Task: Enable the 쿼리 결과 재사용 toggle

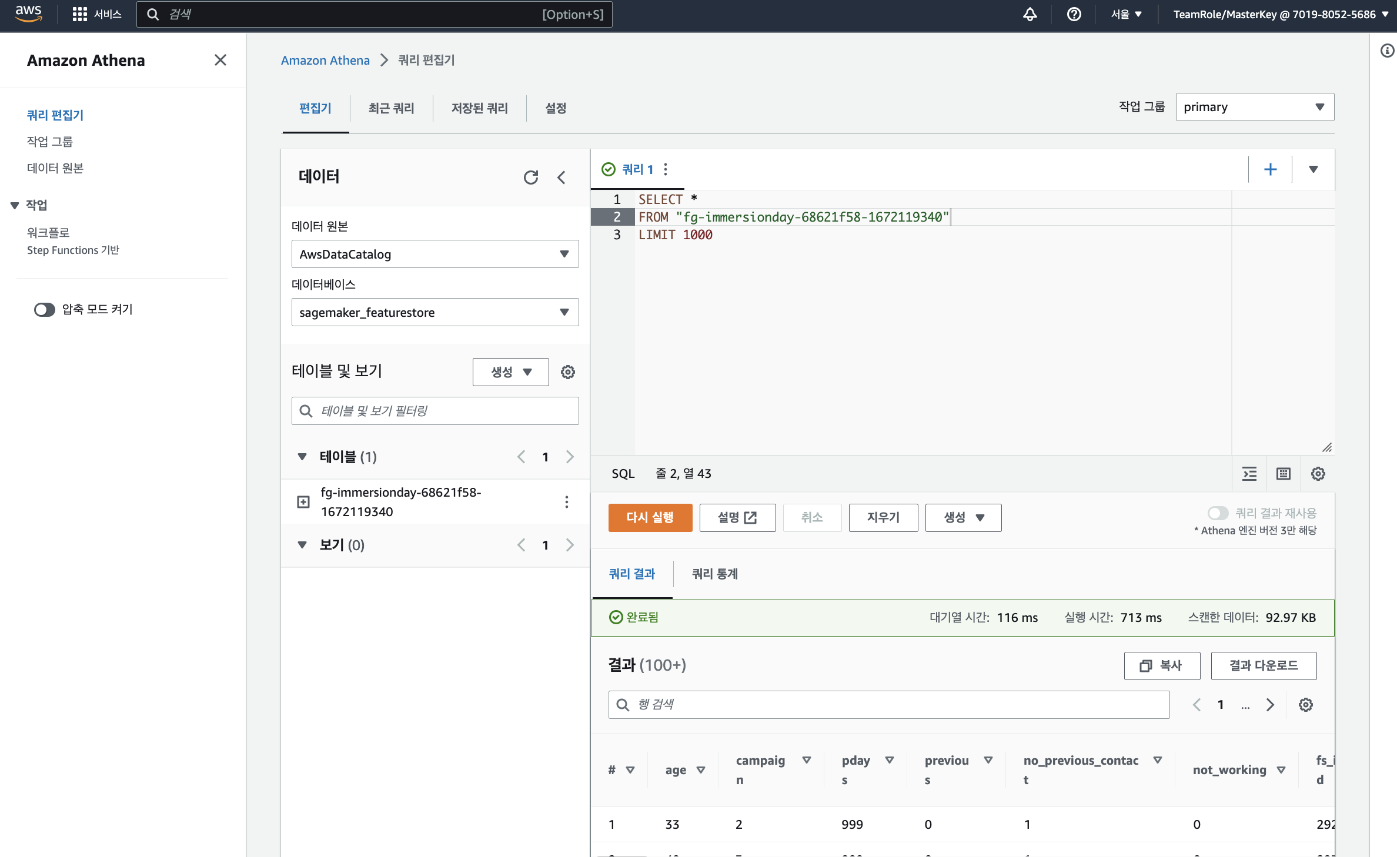Action: [1218, 513]
